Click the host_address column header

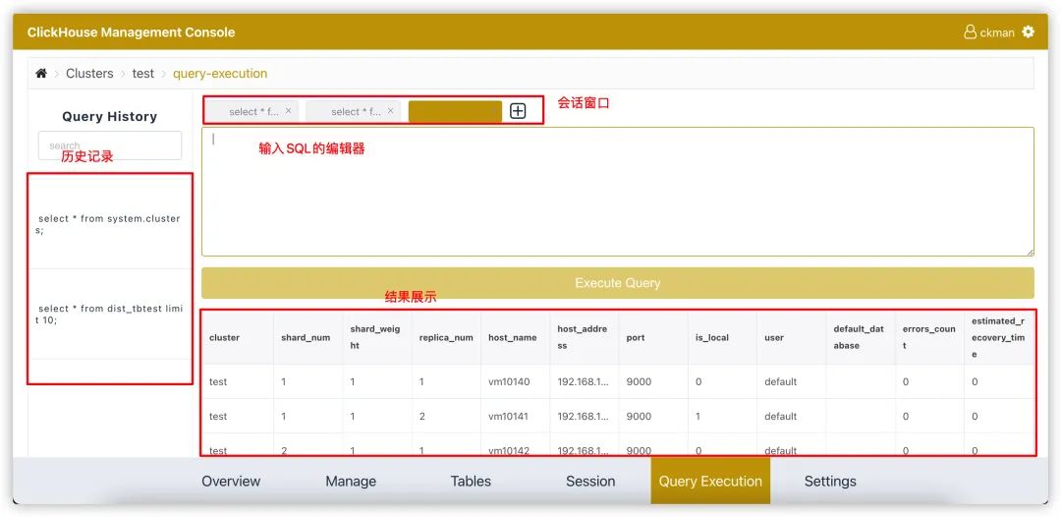click(584, 337)
